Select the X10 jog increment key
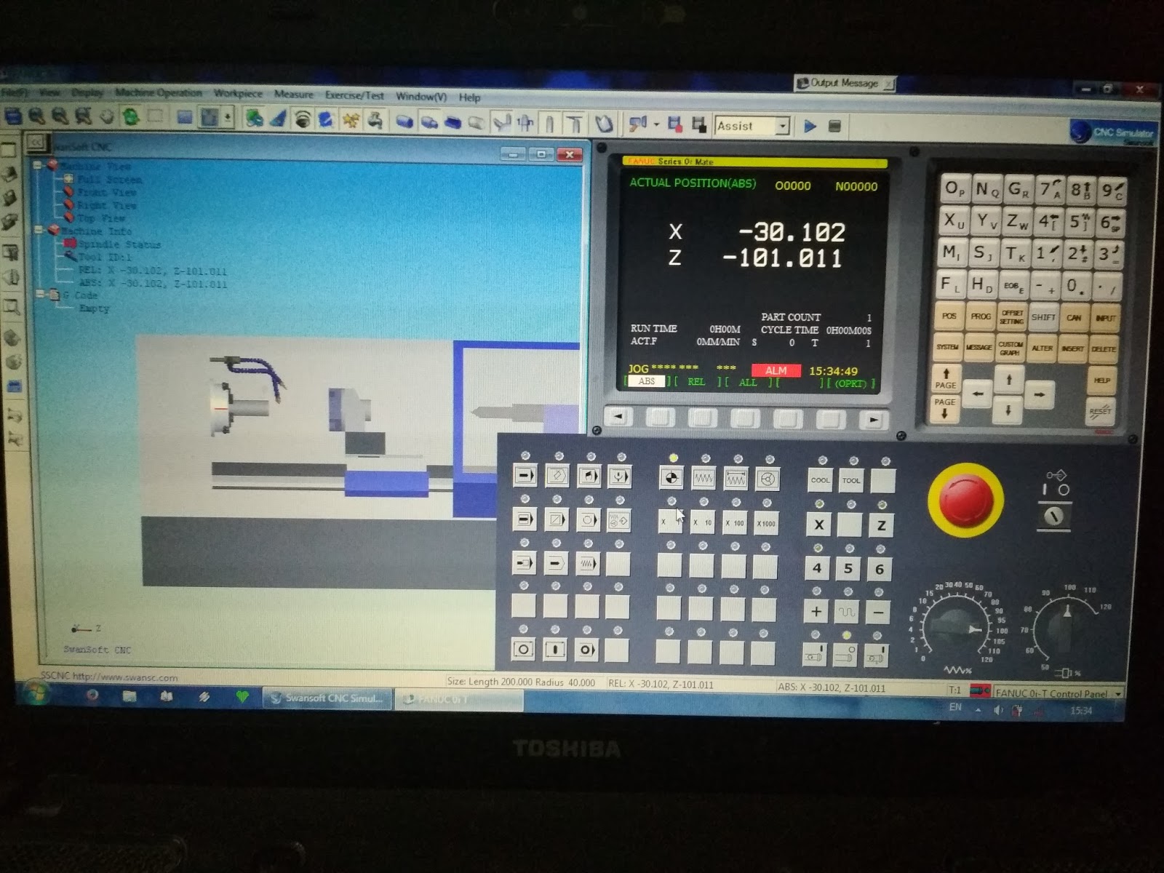The image size is (1164, 873). click(x=703, y=523)
